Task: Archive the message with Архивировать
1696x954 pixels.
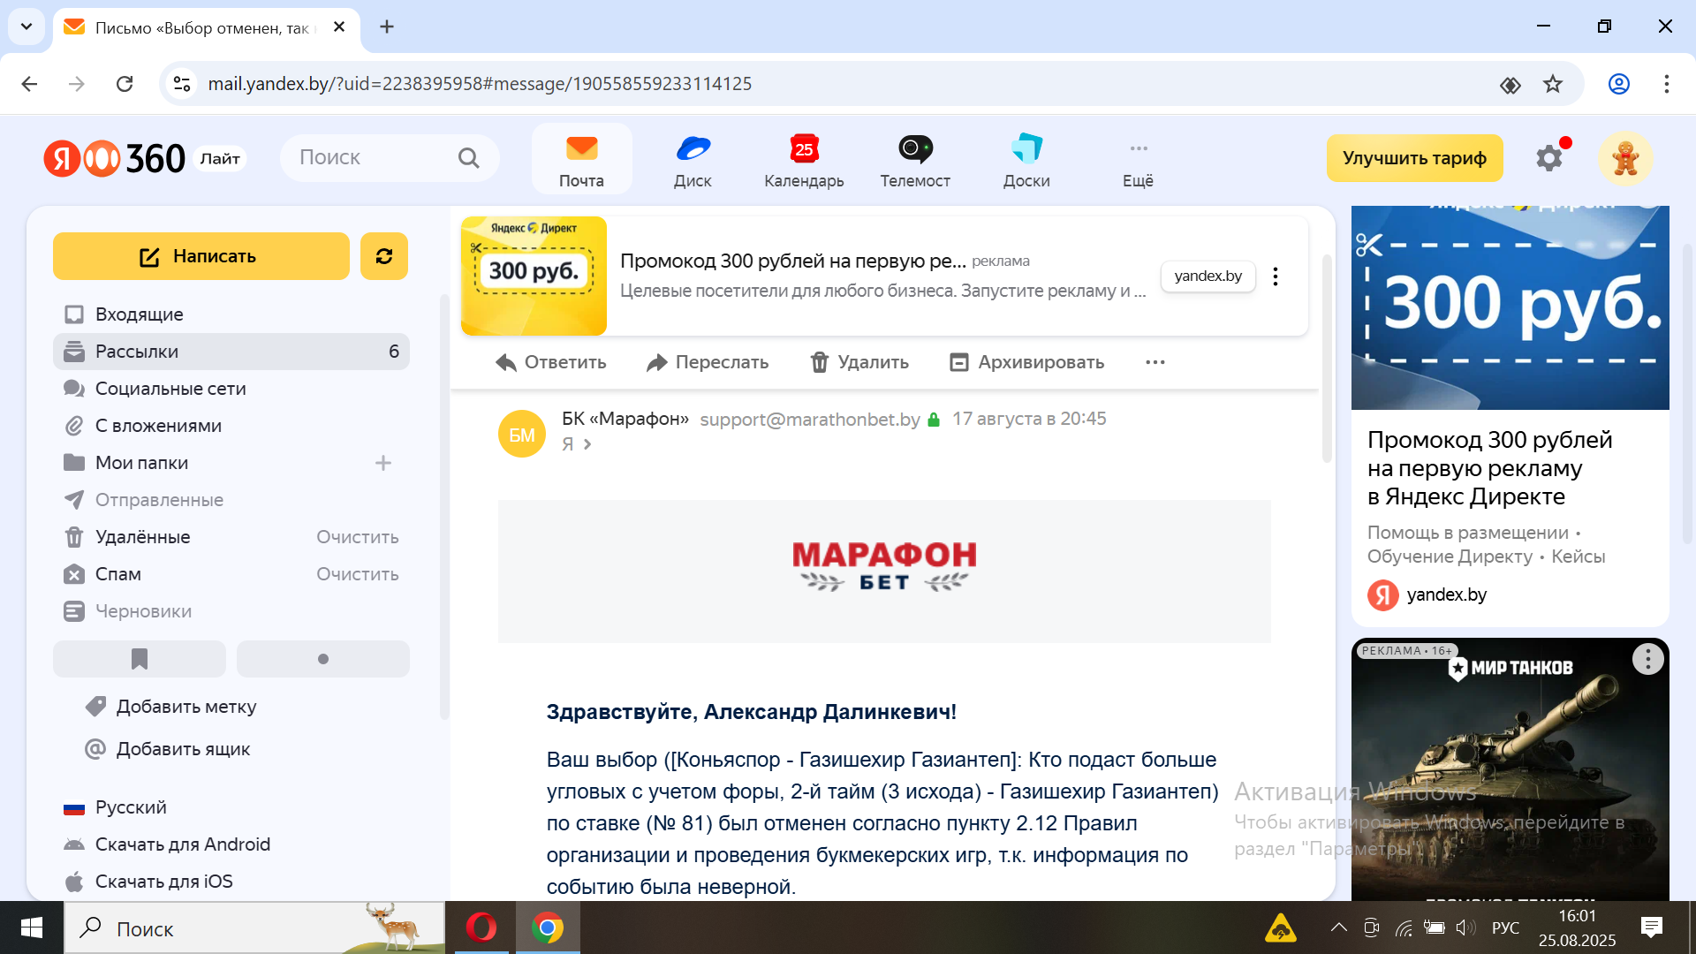Action: pos(1026,362)
